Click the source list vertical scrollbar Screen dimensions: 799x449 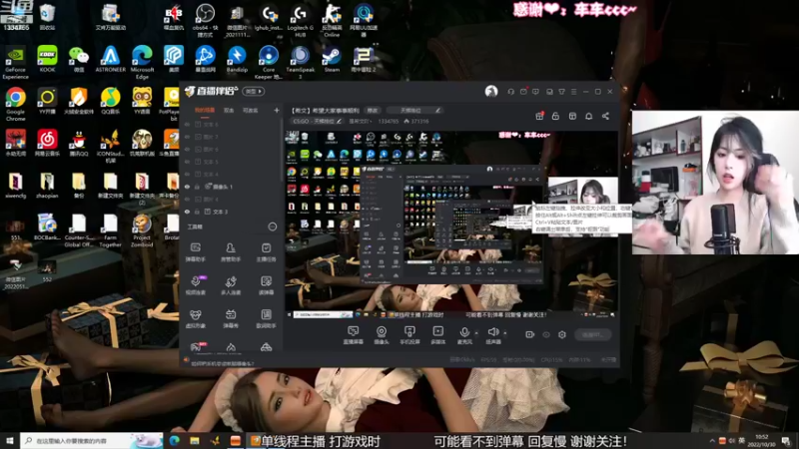point(282,148)
